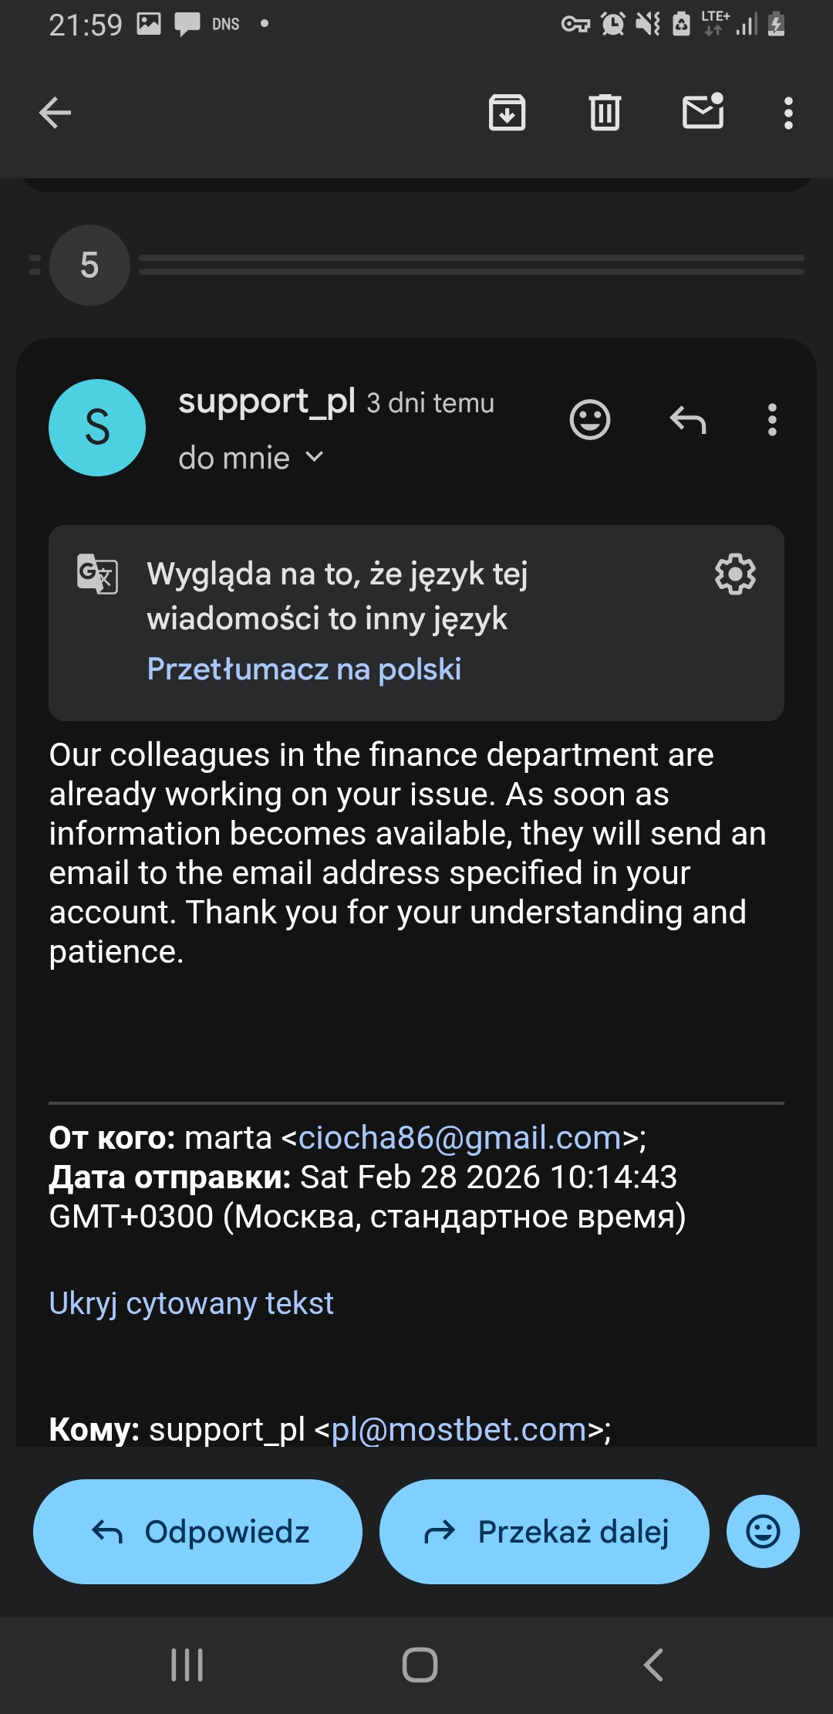Open the top-bar overflow menu
The height and width of the screenshot is (1714, 833).
(x=787, y=113)
